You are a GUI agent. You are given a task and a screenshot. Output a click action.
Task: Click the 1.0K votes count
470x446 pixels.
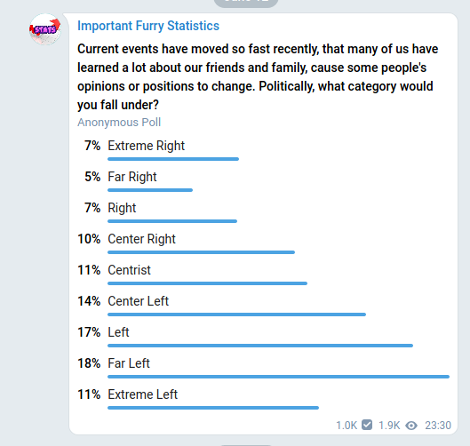[347, 426]
